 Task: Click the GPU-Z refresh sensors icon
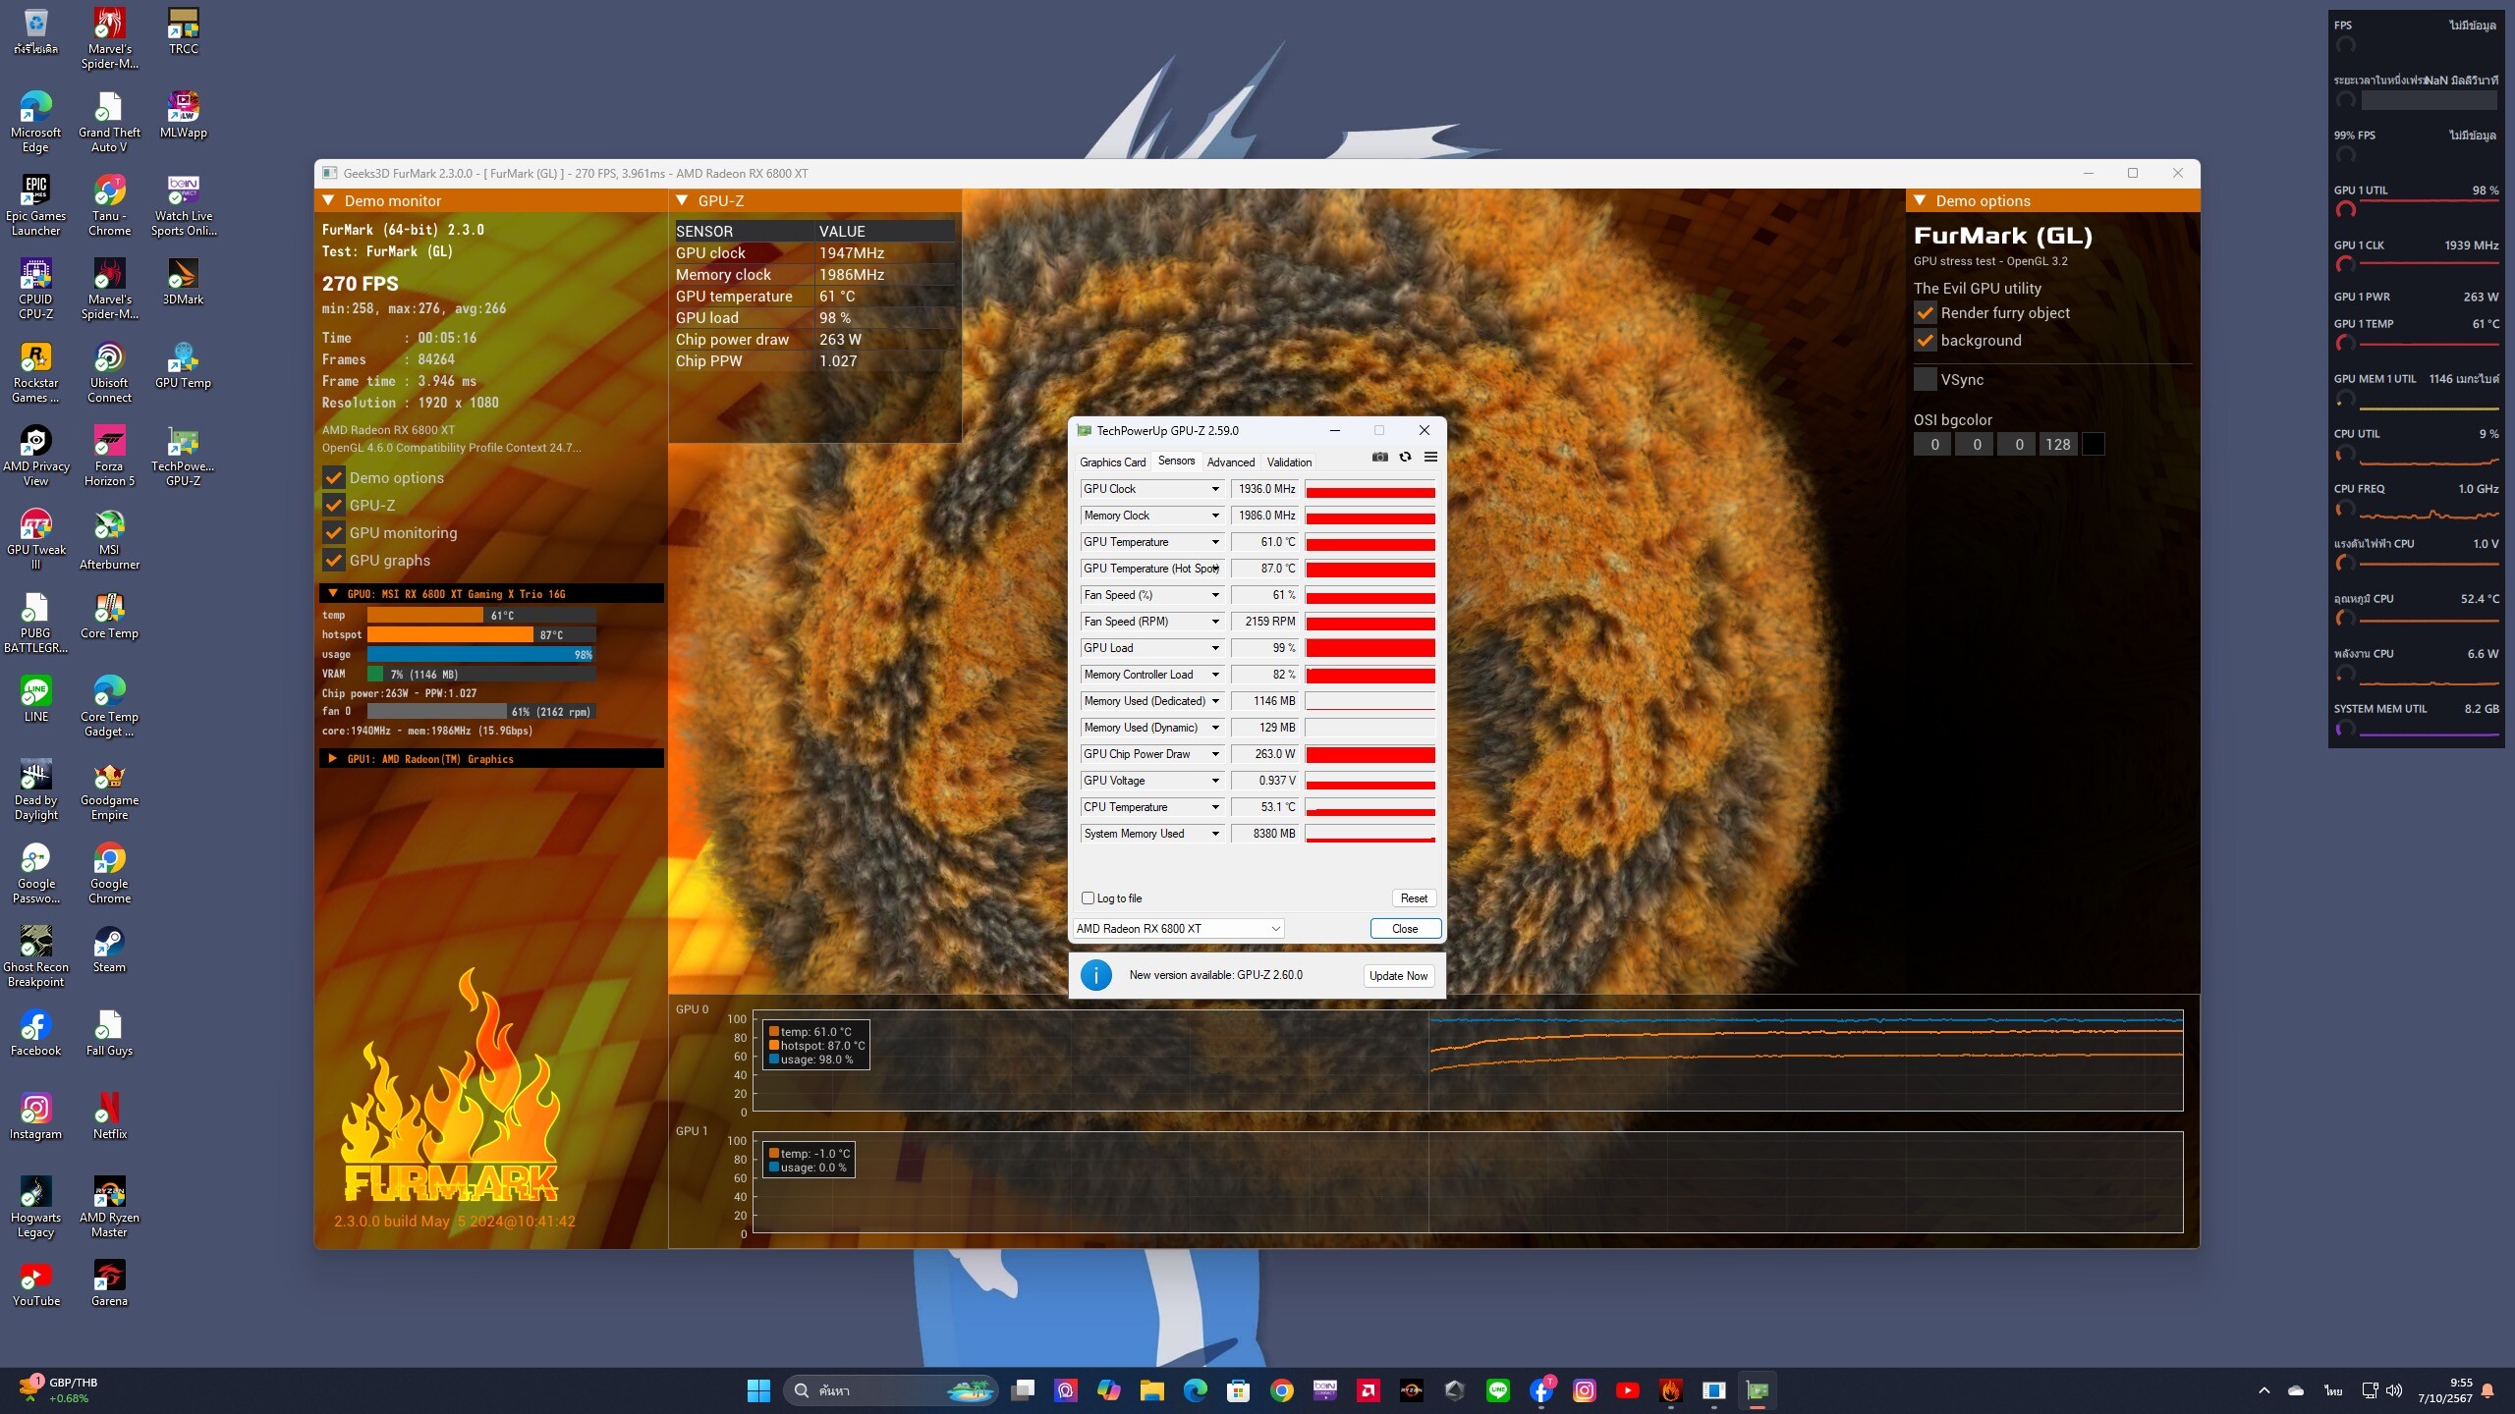coord(1406,457)
